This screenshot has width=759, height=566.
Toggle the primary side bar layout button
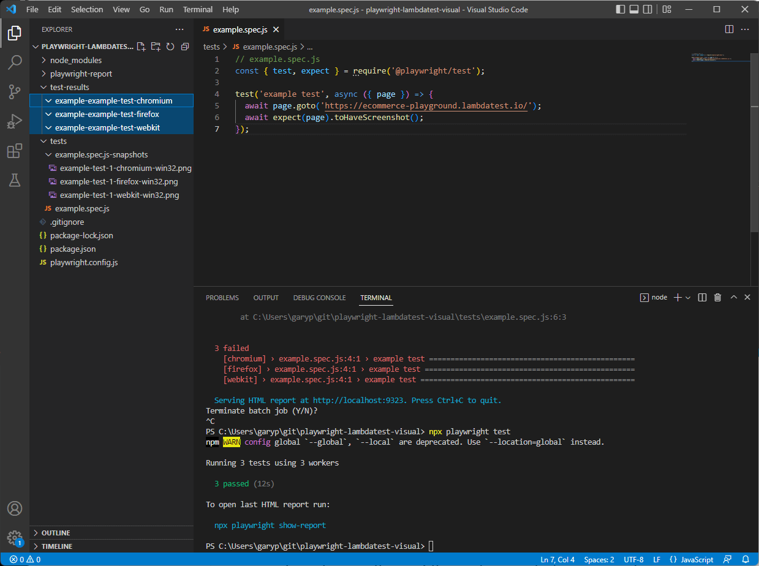[x=621, y=10]
